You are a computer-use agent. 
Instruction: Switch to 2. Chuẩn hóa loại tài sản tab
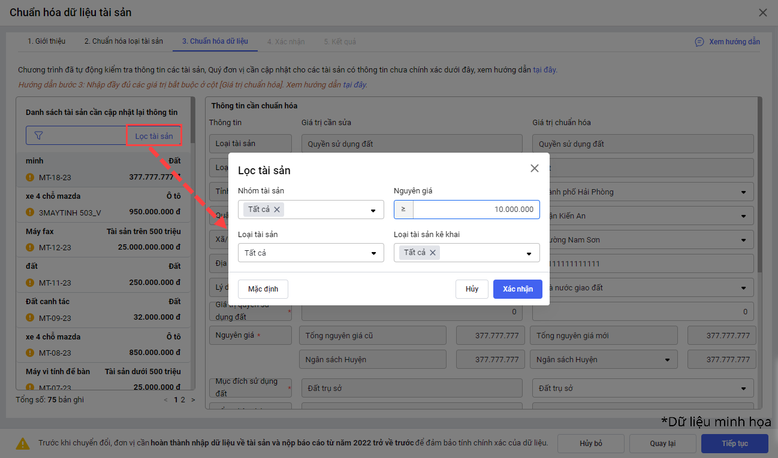pos(123,41)
